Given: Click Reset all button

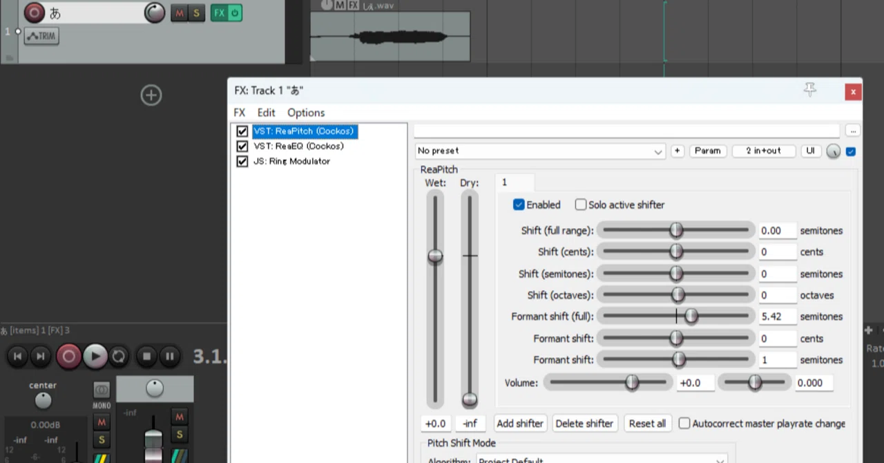Looking at the screenshot, I should pos(647,424).
